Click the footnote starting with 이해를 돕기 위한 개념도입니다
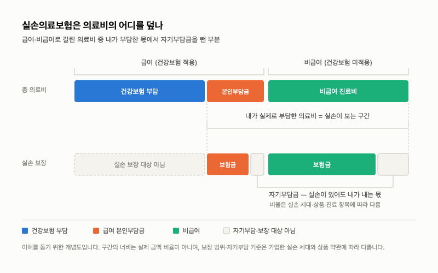The width and height of the screenshot is (438, 273). [x=203, y=247]
